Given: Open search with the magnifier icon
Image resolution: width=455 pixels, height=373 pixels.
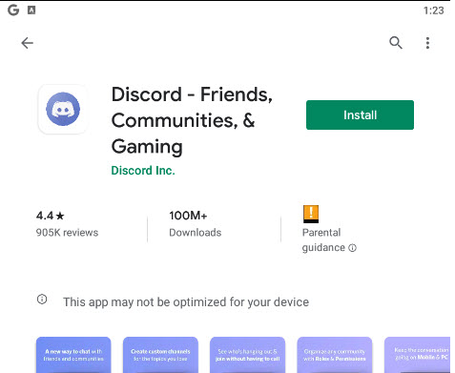Looking at the screenshot, I should 396,43.
